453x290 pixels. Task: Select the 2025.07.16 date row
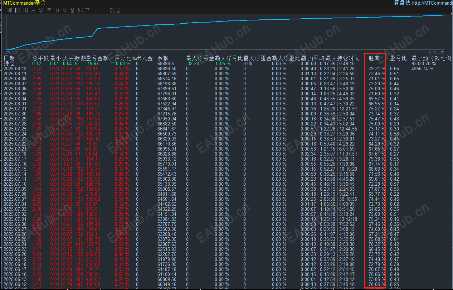15,164
